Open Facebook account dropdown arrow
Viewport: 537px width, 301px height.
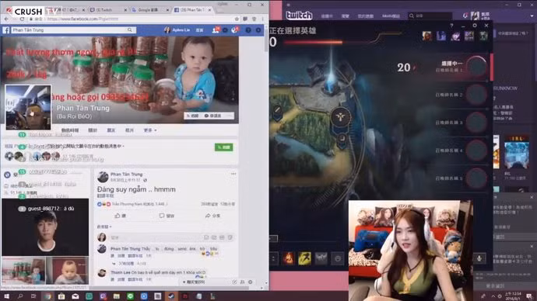(x=258, y=30)
